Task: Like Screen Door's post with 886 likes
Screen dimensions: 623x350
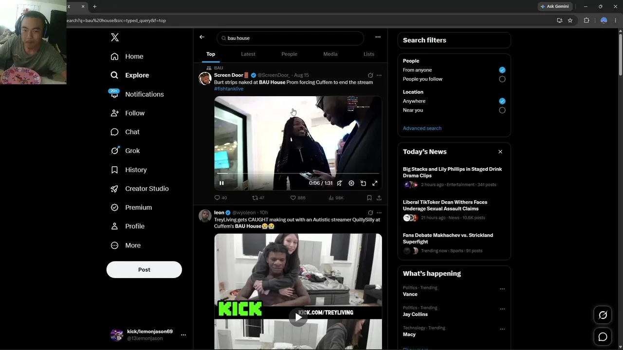Action: pyautogui.click(x=298, y=198)
